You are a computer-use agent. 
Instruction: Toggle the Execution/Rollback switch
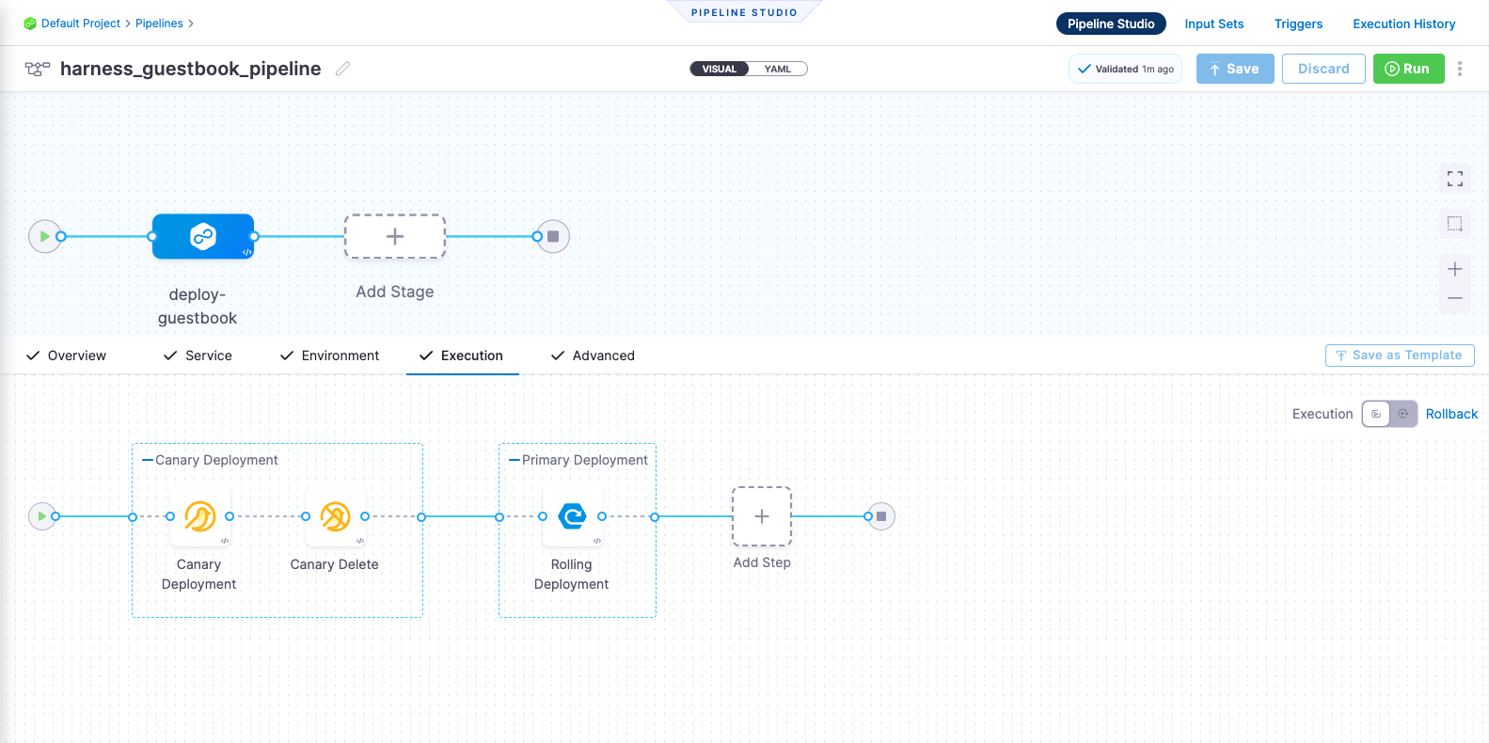click(1389, 414)
